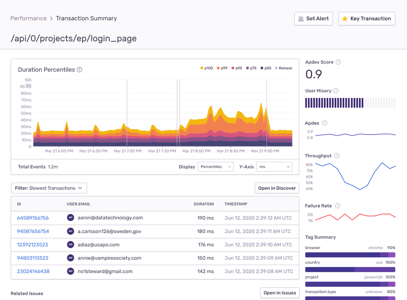407x300 pixels.
Task: Click the browser chrome tag bar
Action: [350, 255]
